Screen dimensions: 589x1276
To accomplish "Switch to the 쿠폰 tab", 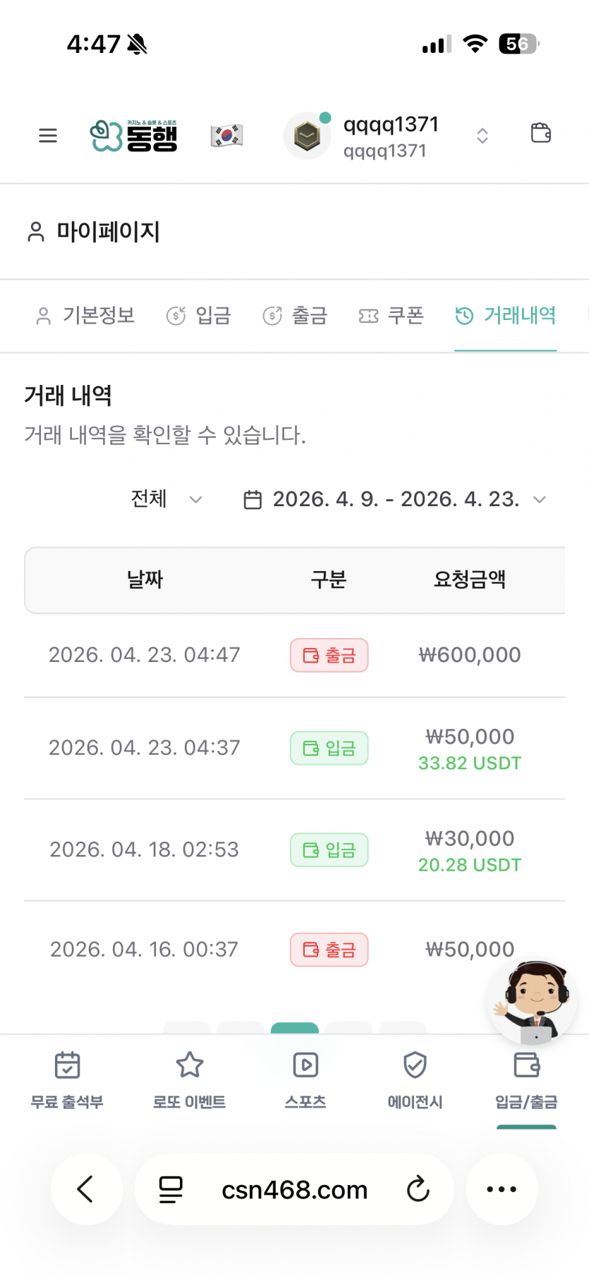I will coord(391,316).
